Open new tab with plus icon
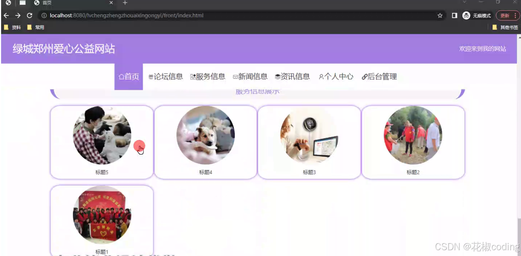The width and height of the screenshot is (521, 256). point(125,3)
